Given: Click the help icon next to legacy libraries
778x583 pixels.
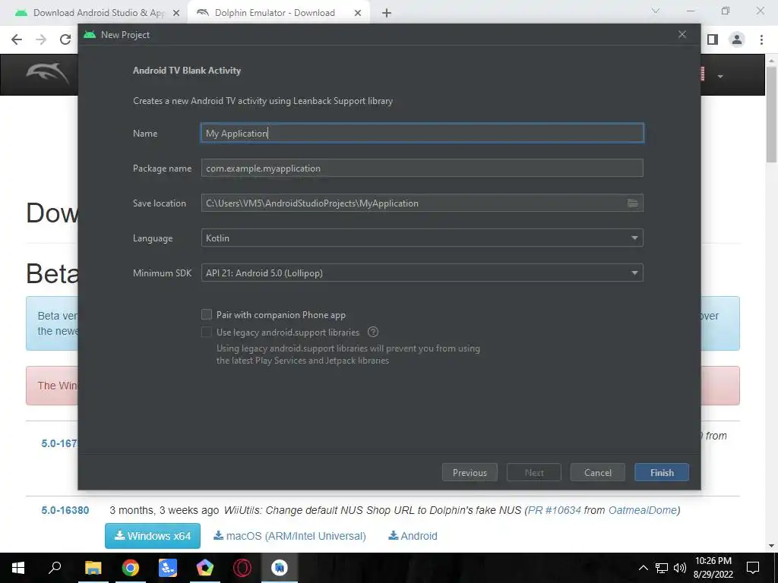Looking at the screenshot, I should tap(372, 332).
